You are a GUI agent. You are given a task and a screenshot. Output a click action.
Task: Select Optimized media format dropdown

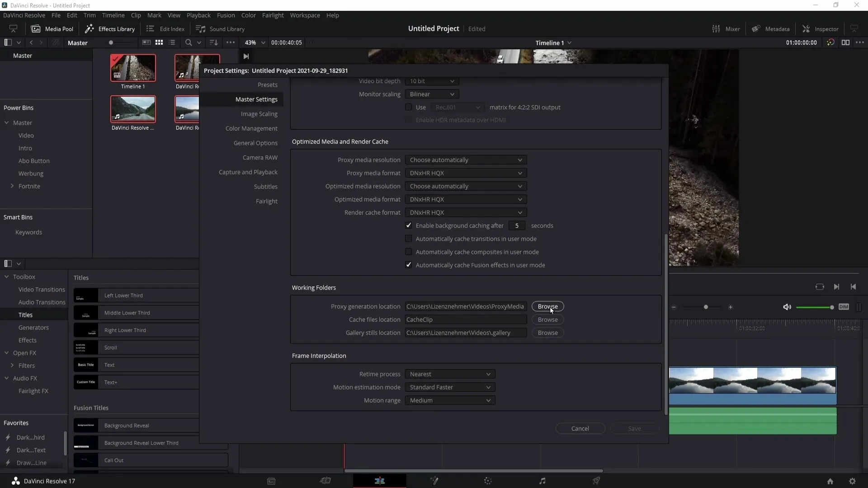tap(465, 199)
